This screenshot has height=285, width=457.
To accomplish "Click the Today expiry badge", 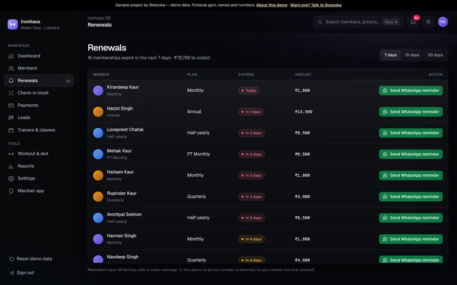I will point(249,90).
